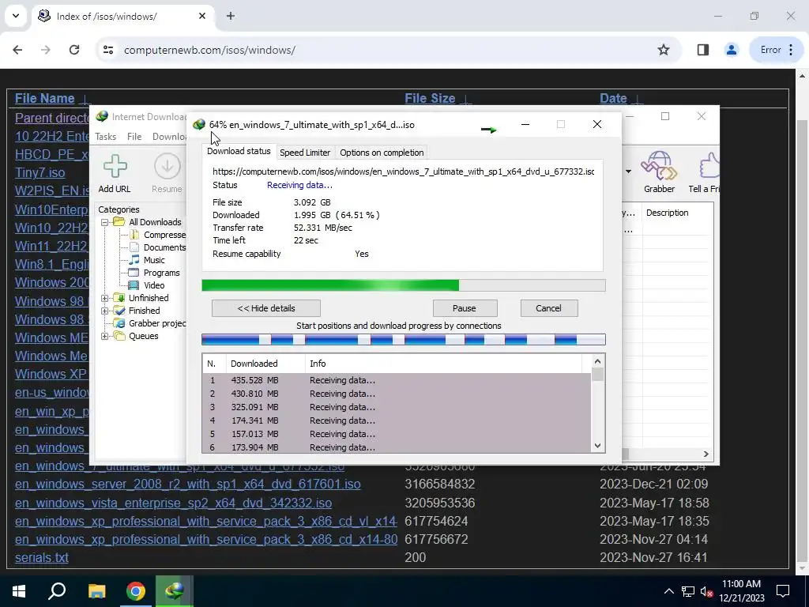Click the IDM taskbar icon
Screen dimensions: 809x607
175,591
